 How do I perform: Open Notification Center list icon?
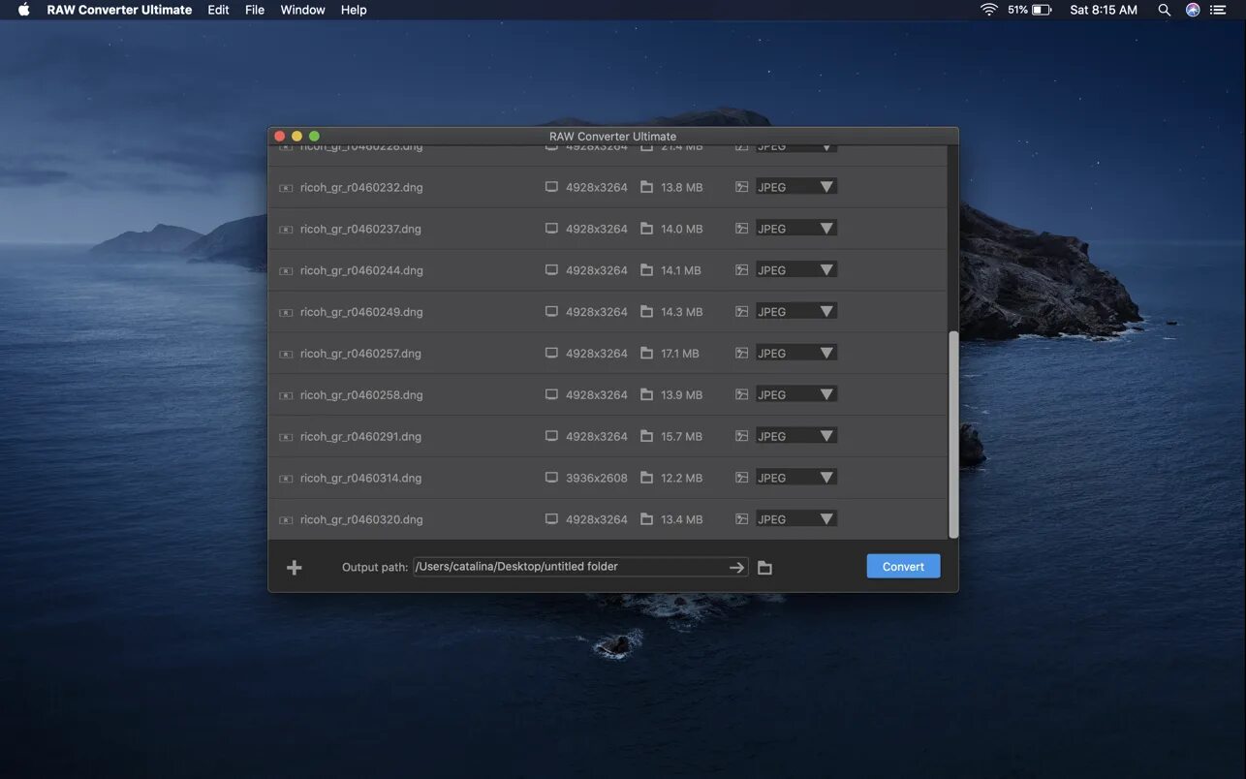click(1219, 10)
